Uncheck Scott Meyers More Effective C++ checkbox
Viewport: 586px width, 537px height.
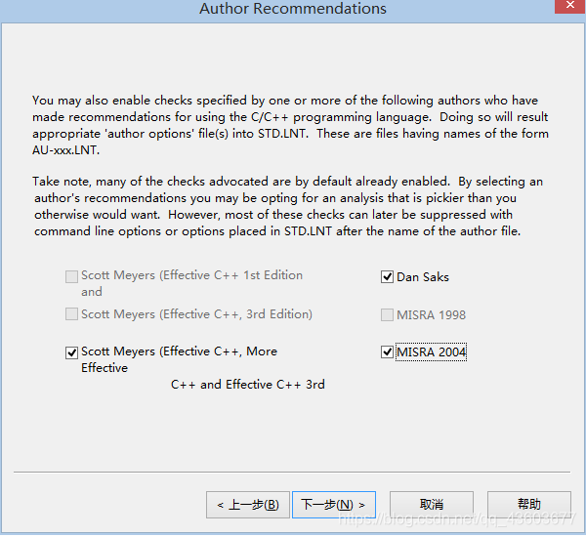tap(71, 352)
